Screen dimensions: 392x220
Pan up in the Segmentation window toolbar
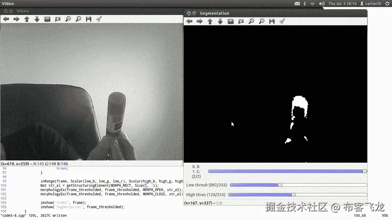click(210, 21)
